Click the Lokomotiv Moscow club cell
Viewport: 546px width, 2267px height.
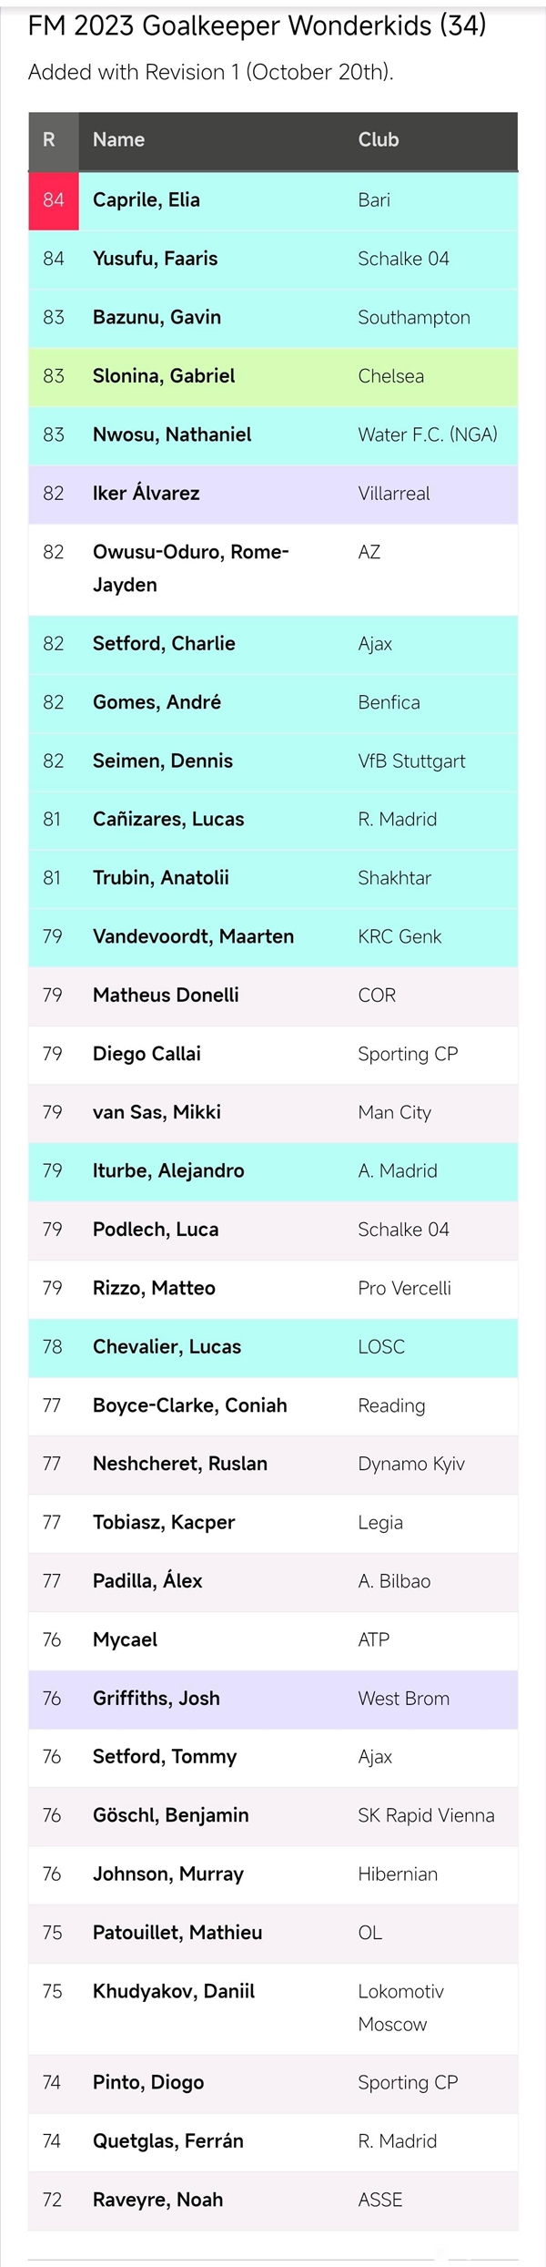401,2007
